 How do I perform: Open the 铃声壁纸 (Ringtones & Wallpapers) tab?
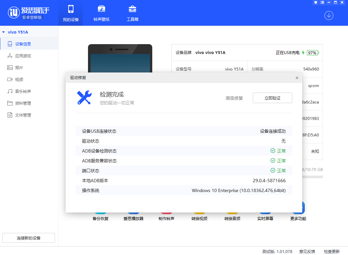pyautogui.click(x=101, y=13)
